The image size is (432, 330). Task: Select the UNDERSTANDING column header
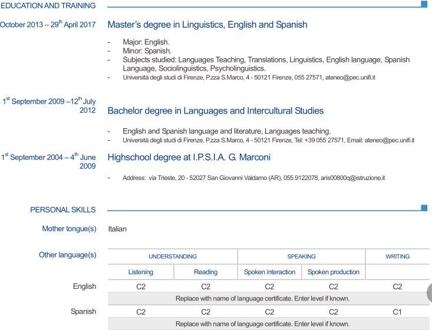pyautogui.click(x=173, y=256)
